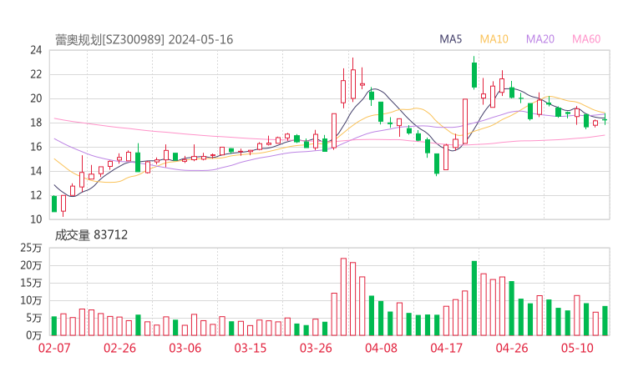618x367 pixels.
Task: Click the chart title 蕾奥规划[SZ300989] 2024-05-16
Action: (144, 40)
